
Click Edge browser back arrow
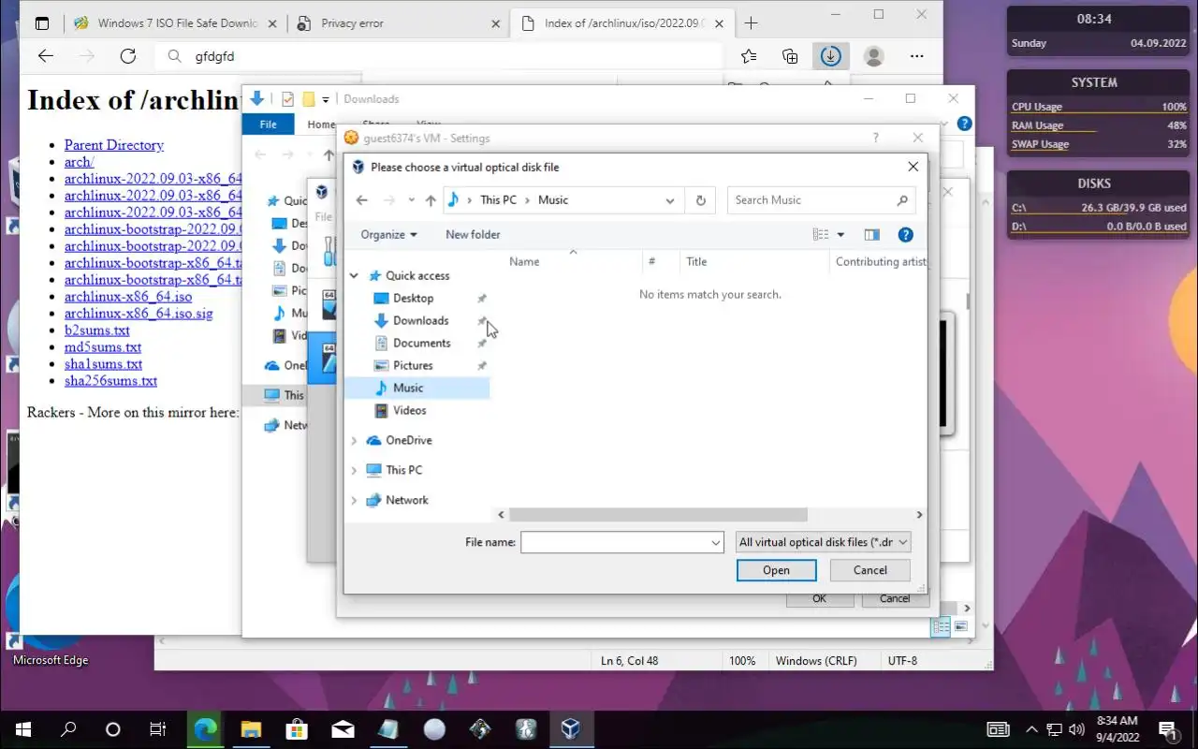[x=45, y=56]
